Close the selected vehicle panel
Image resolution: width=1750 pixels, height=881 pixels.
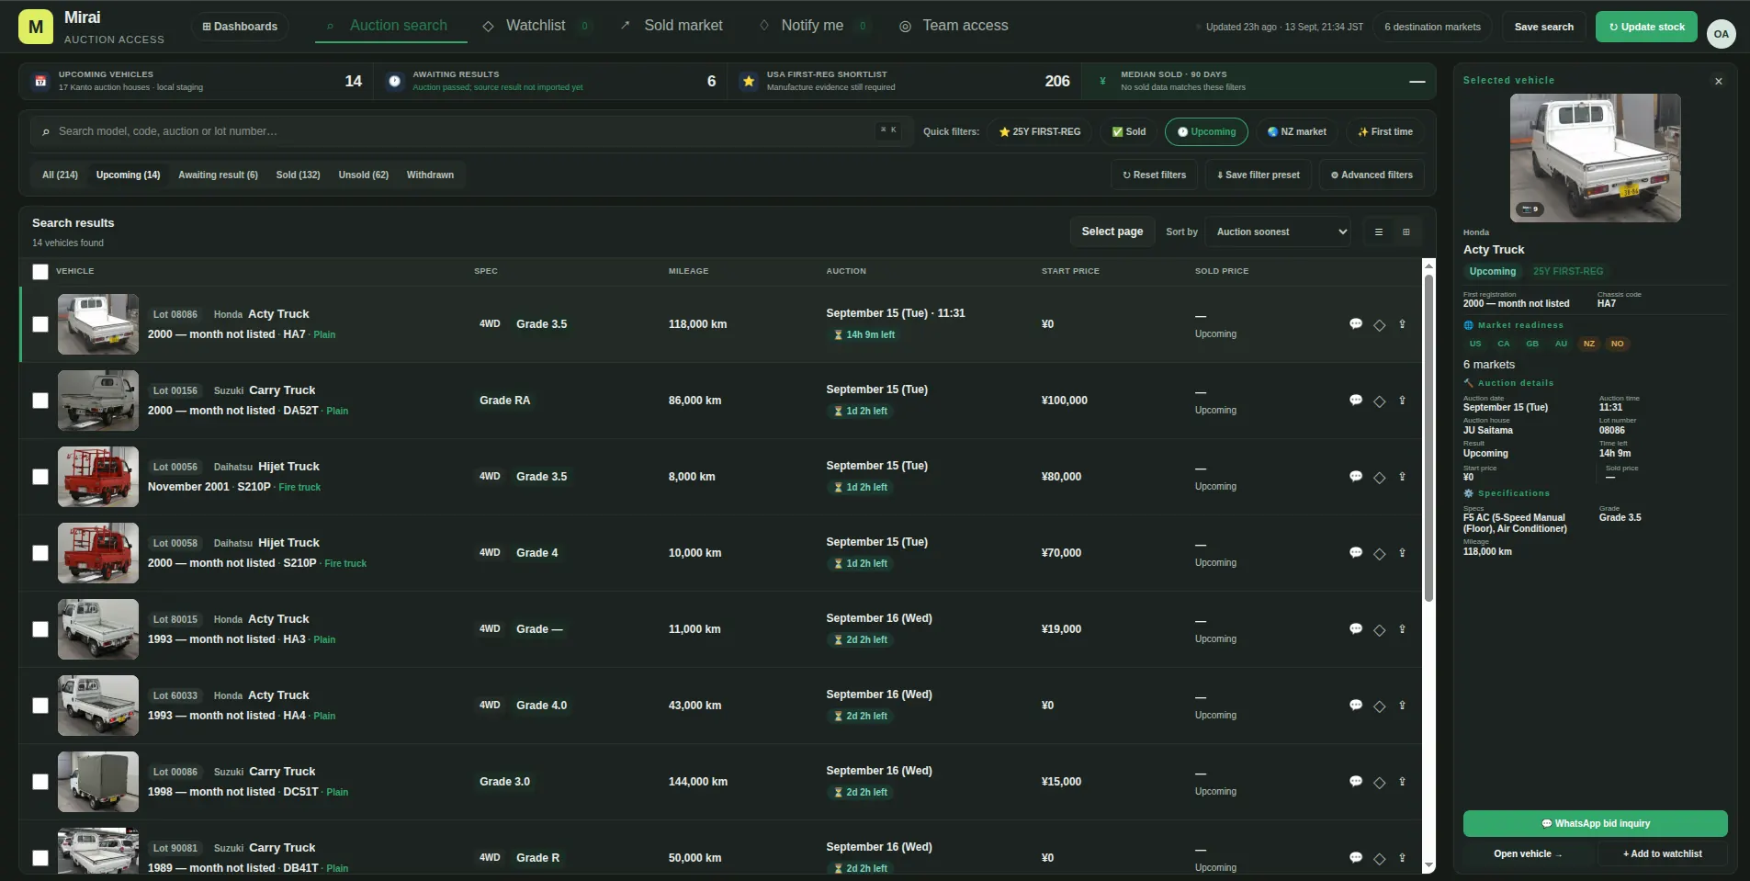(1718, 81)
